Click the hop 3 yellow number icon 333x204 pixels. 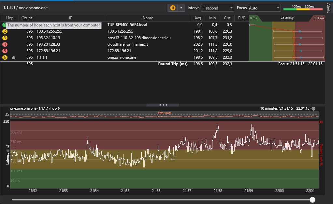tap(5, 38)
